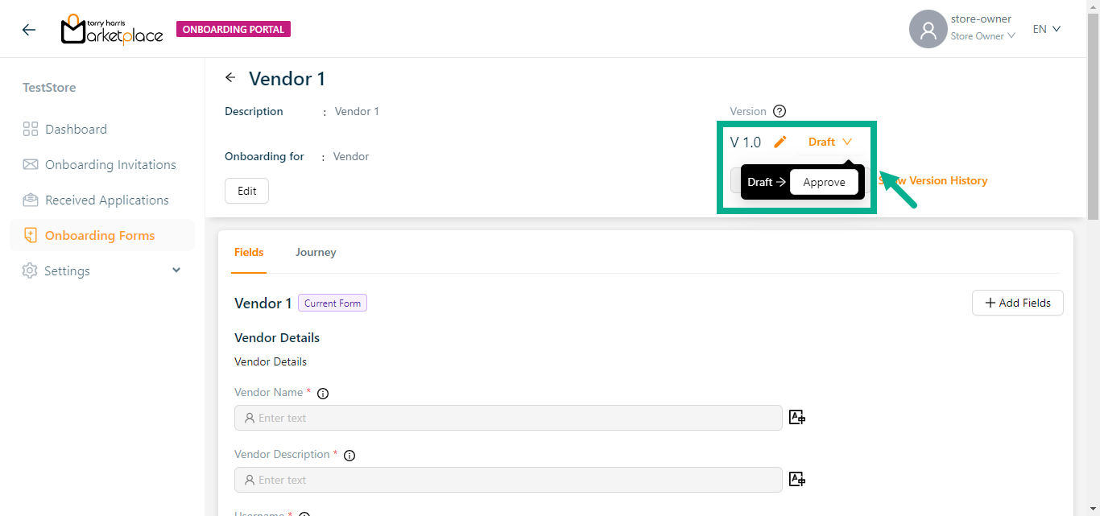The image size is (1100, 516).
Task: Open the Store Owner role dropdown
Action: click(982, 36)
